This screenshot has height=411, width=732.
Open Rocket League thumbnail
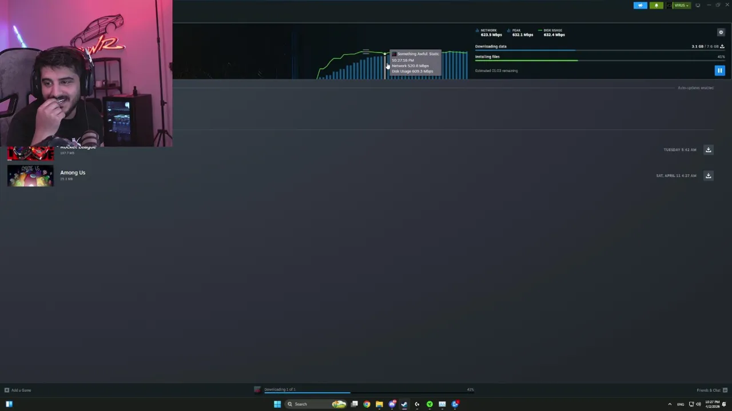30,153
